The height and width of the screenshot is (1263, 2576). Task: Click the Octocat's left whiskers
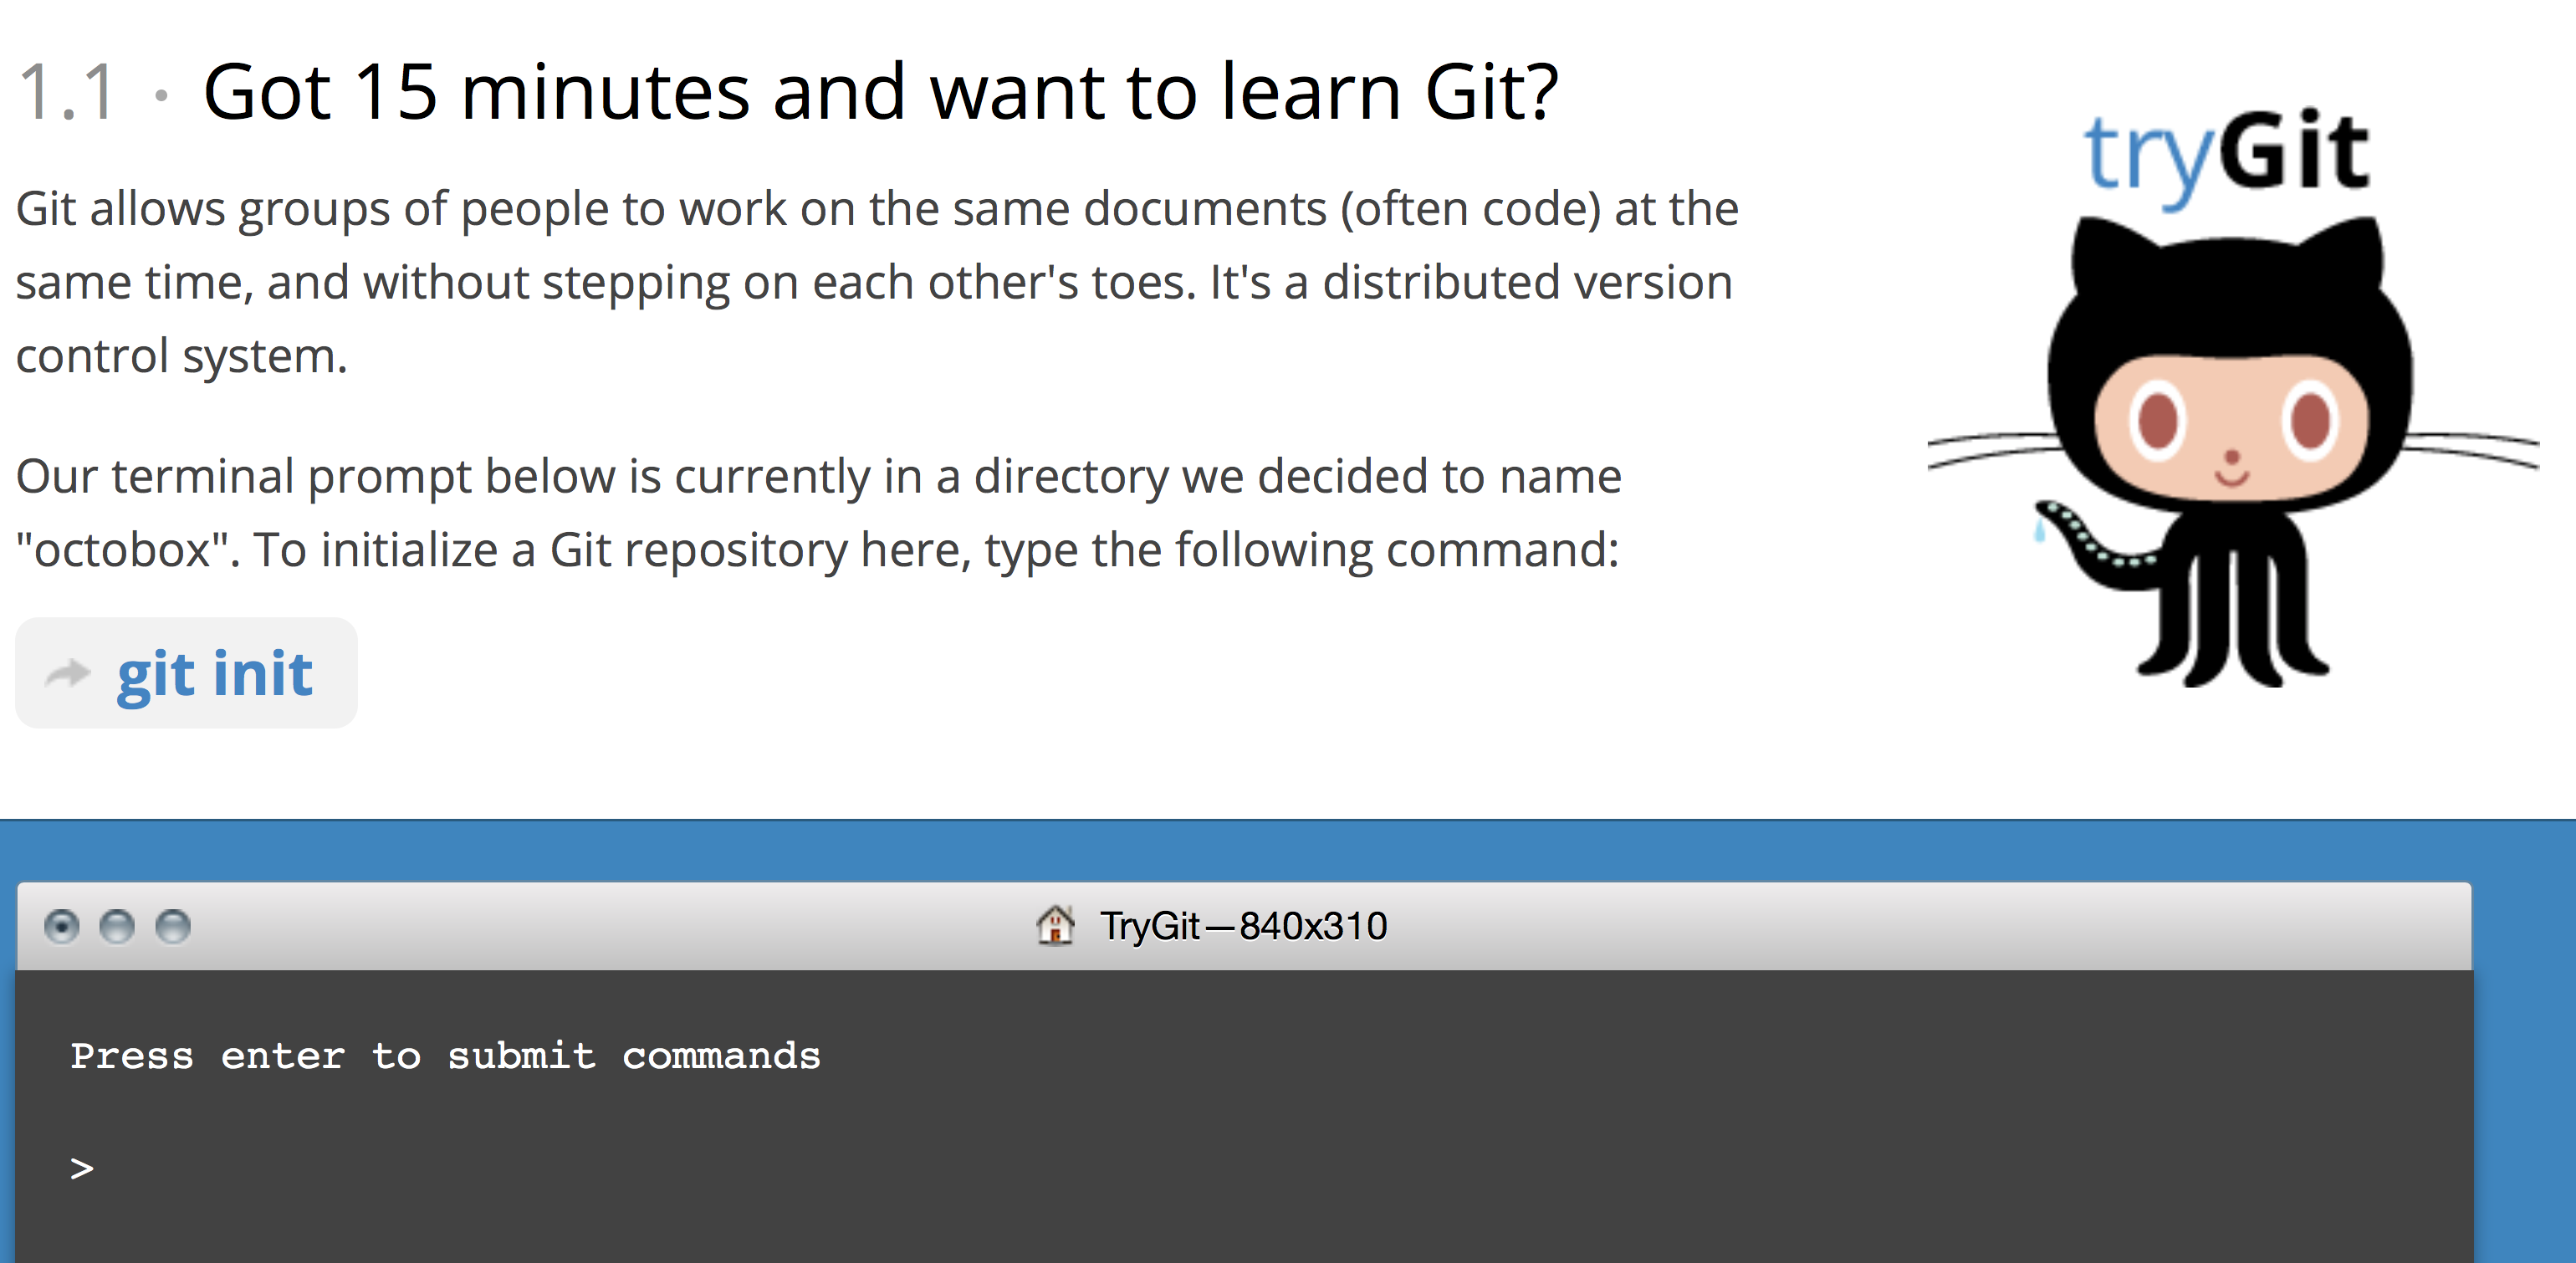1990,450
